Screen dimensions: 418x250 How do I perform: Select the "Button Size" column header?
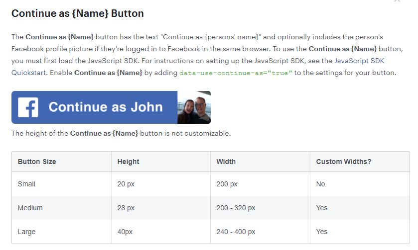(x=37, y=162)
